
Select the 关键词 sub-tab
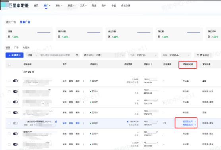pos(26,48)
